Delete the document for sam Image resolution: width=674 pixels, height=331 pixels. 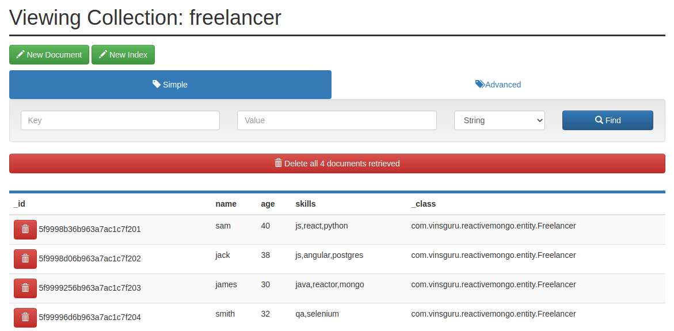coord(25,229)
